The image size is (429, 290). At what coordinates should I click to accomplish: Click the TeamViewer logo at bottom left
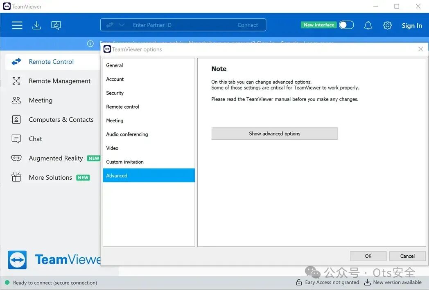tap(17, 260)
